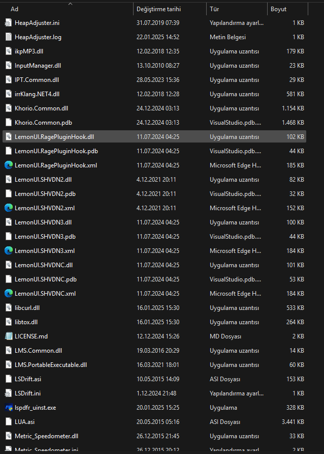The height and width of the screenshot is (454, 324).
Task: Click date 22.01.2025 14:52 of HeapAdjuster.log
Action: point(158,37)
